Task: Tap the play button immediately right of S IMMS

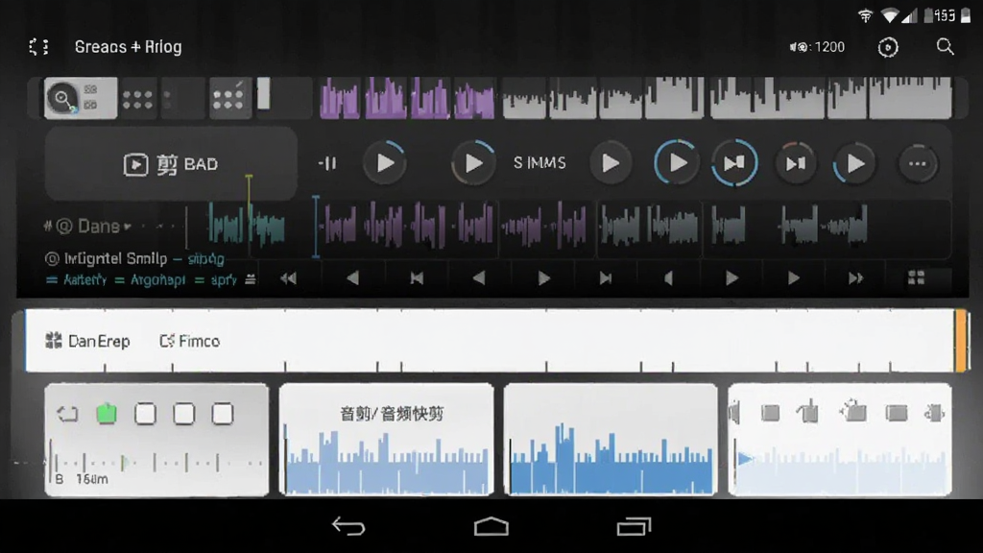Action: pyautogui.click(x=610, y=163)
